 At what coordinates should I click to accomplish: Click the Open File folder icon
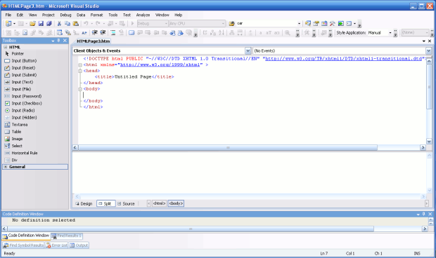click(32, 24)
